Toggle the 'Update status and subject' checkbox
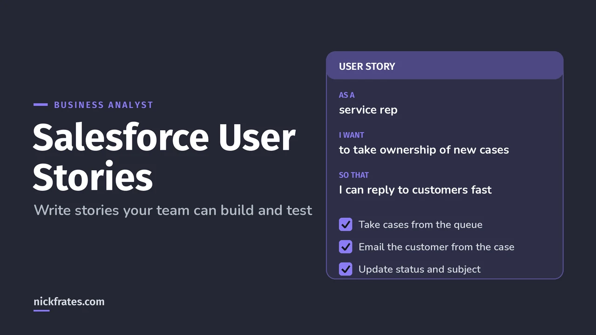 [x=345, y=269]
